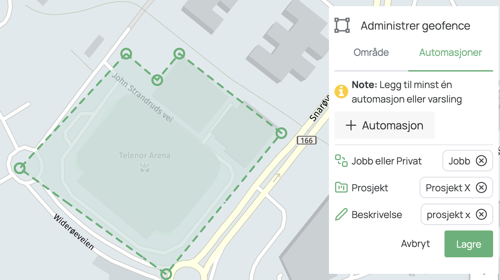
Task: Open the Automasjoner tab
Action: (450, 53)
